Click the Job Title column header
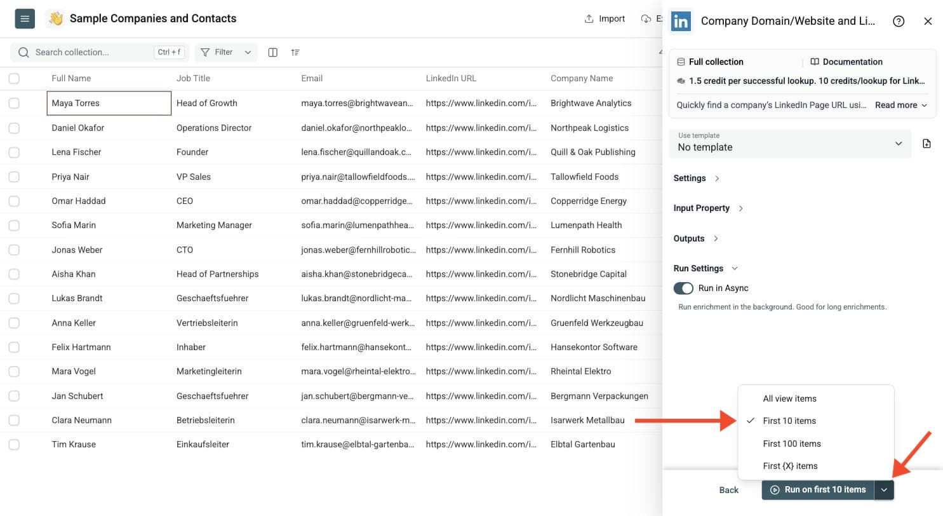This screenshot has width=943, height=516. tap(193, 78)
